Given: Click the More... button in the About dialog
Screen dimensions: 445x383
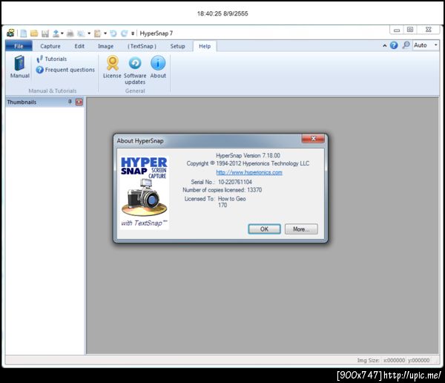Looking at the screenshot, I should coord(301,229).
